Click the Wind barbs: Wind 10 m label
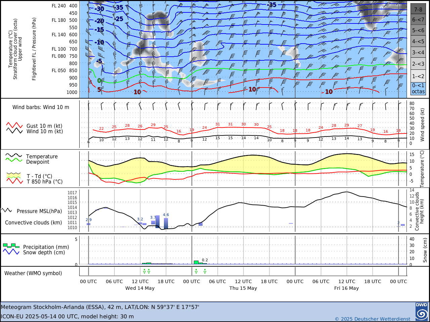The height and width of the screenshot is (322, 430). pyautogui.click(x=41, y=107)
